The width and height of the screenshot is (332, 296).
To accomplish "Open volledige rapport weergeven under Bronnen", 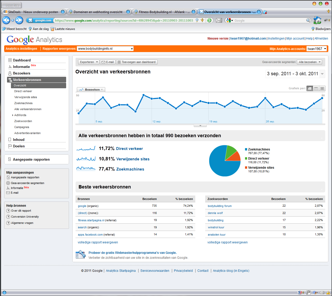I will pyautogui.click(x=98, y=242).
